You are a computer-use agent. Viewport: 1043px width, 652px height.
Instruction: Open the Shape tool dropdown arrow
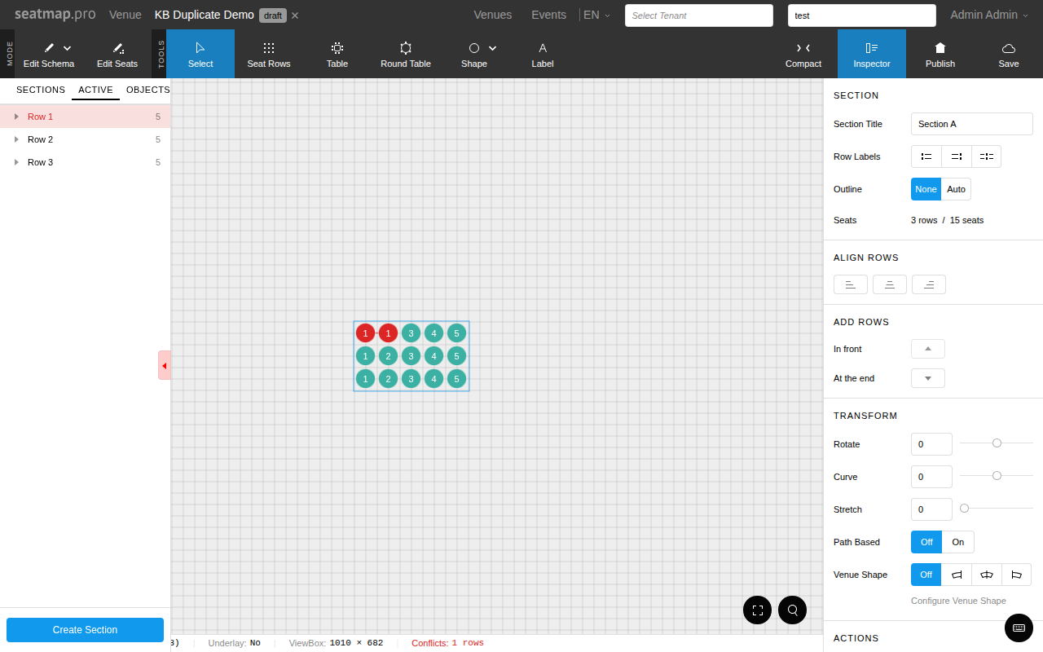491,48
